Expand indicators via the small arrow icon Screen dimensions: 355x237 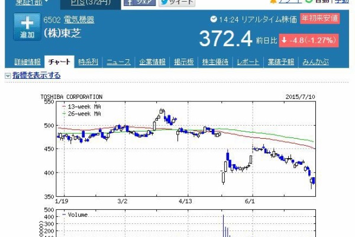pos(8,76)
